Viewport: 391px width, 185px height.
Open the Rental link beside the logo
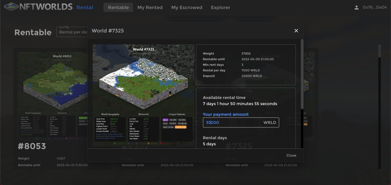tap(85, 7)
